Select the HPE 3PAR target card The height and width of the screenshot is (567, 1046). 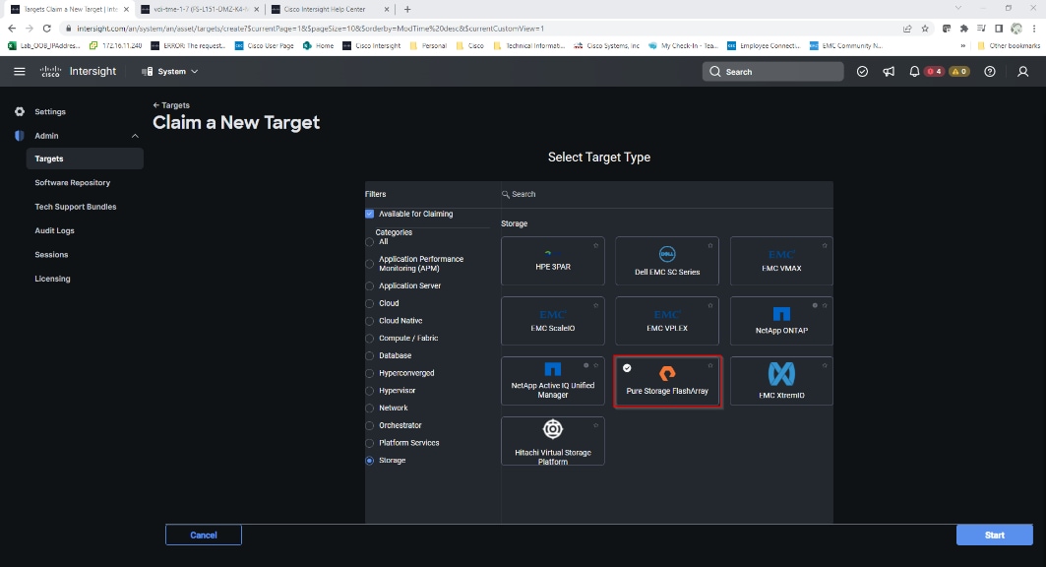click(553, 261)
